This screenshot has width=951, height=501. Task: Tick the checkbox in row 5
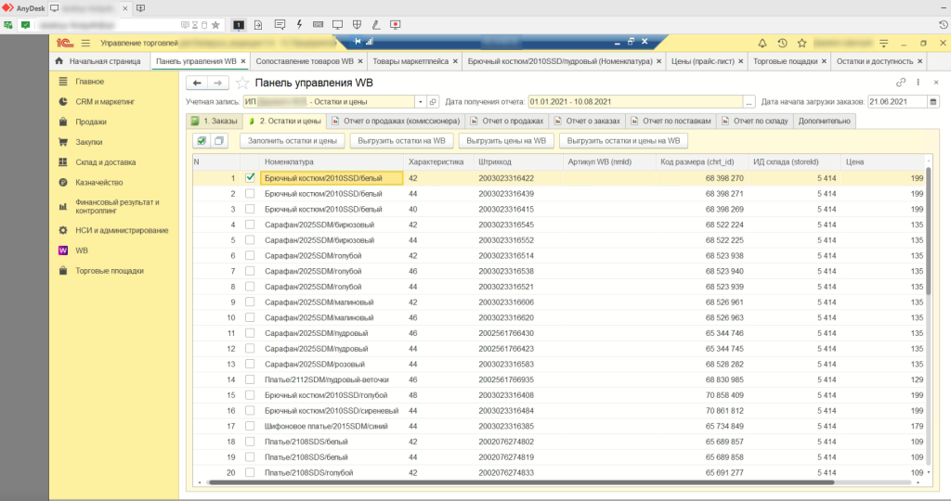249,239
